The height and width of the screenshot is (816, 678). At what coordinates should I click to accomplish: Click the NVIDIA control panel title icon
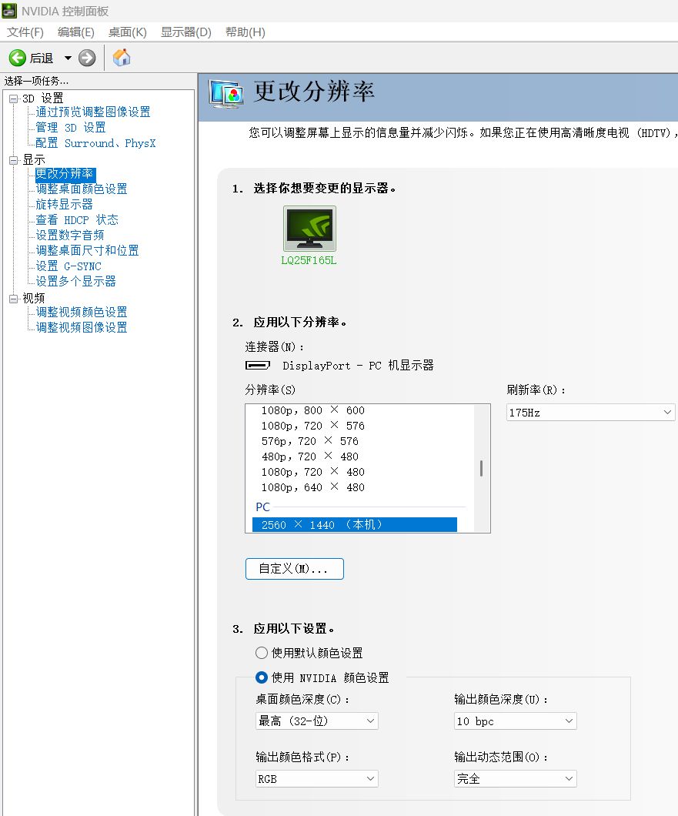9,11
